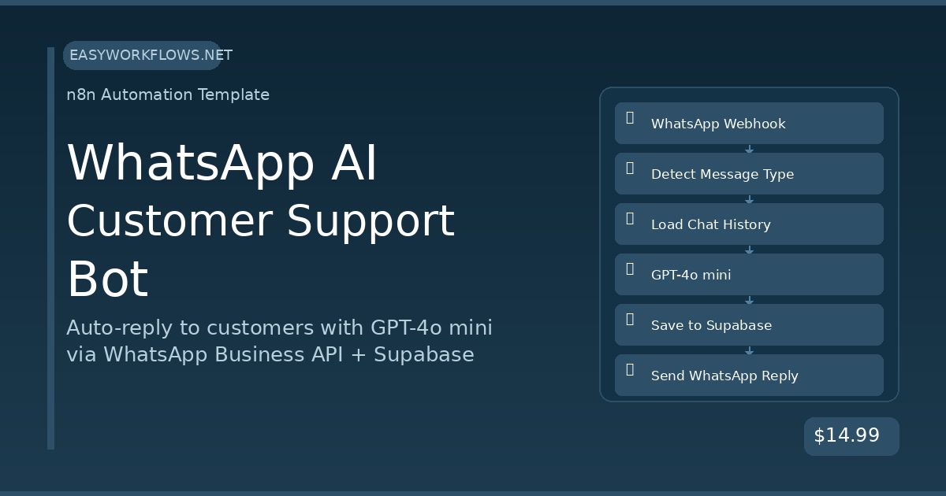Click the arrow between WhatsApp Webhook and Detect Message Type
The height and width of the screenshot is (496, 946).
click(x=749, y=149)
